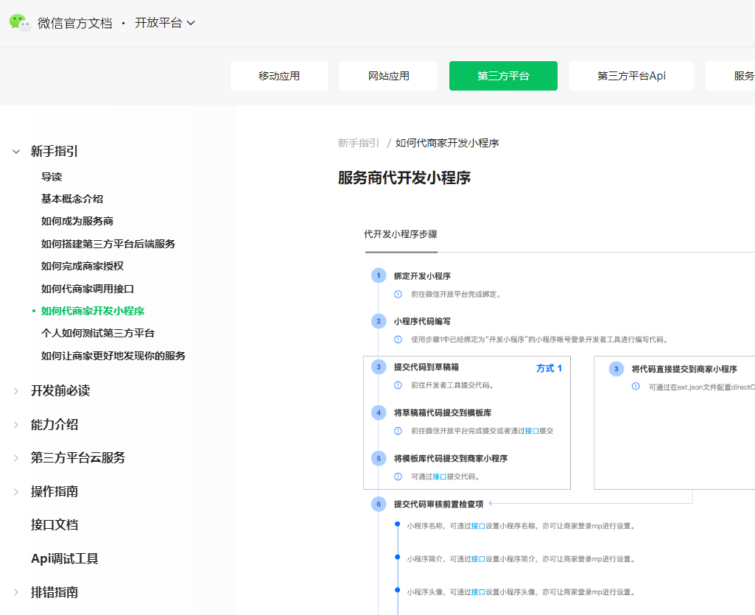Click the 如何代商家开发小程序 breadcrumb
The image size is (755, 615).
[x=447, y=143]
